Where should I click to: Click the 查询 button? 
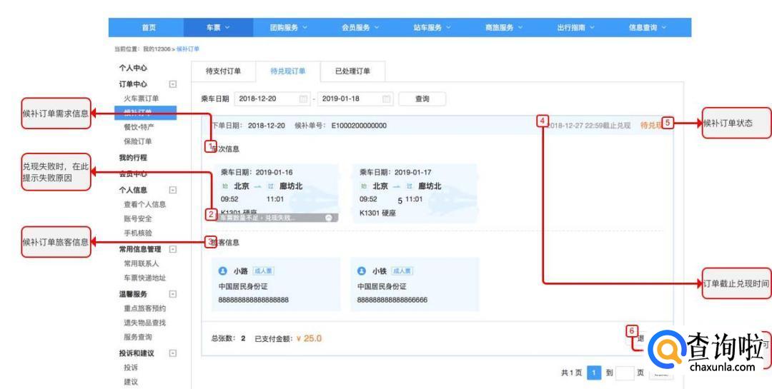click(422, 98)
